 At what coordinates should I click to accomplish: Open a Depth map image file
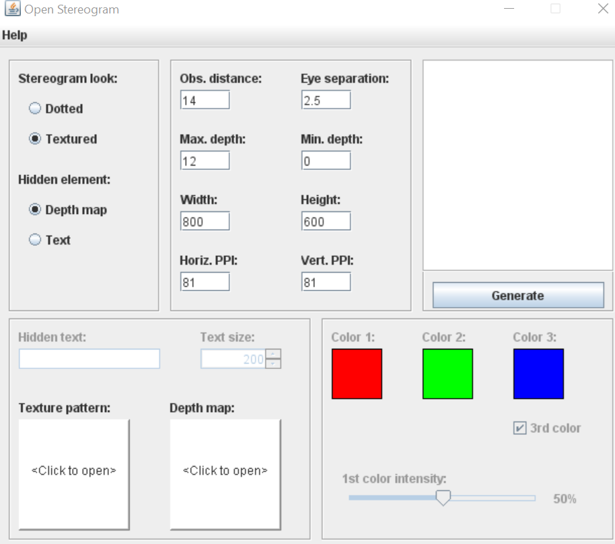tap(225, 475)
